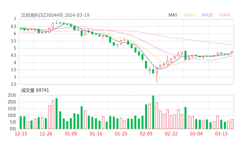237x141 pixels.
Task: Click the 20万 volume axis label
Action: tap(12, 102)
